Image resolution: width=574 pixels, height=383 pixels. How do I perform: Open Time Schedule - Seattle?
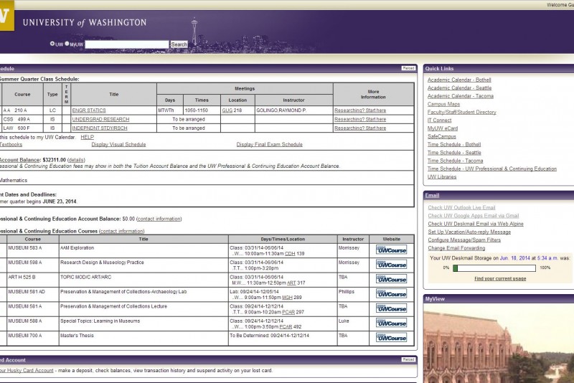click(x=454, y=153)
